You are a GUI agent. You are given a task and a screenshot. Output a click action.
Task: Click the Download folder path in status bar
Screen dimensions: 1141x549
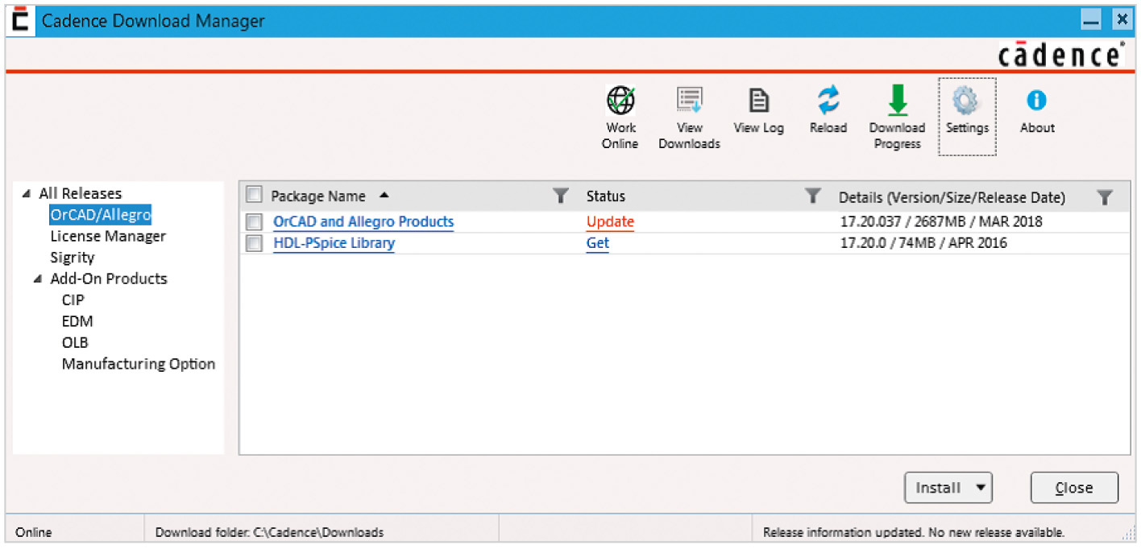269,532
